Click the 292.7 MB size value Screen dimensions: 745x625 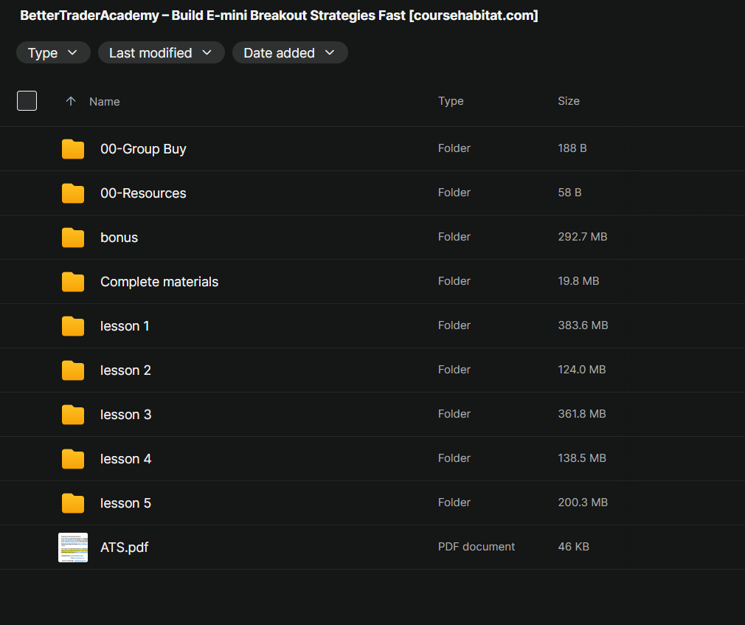[x=583, y=237]
